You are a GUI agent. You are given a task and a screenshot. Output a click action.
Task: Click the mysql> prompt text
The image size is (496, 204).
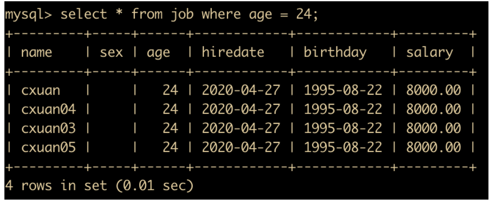[28, 15]
